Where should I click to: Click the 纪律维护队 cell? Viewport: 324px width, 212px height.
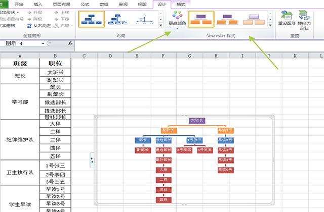pyautogui.click(x=20, y=140)
